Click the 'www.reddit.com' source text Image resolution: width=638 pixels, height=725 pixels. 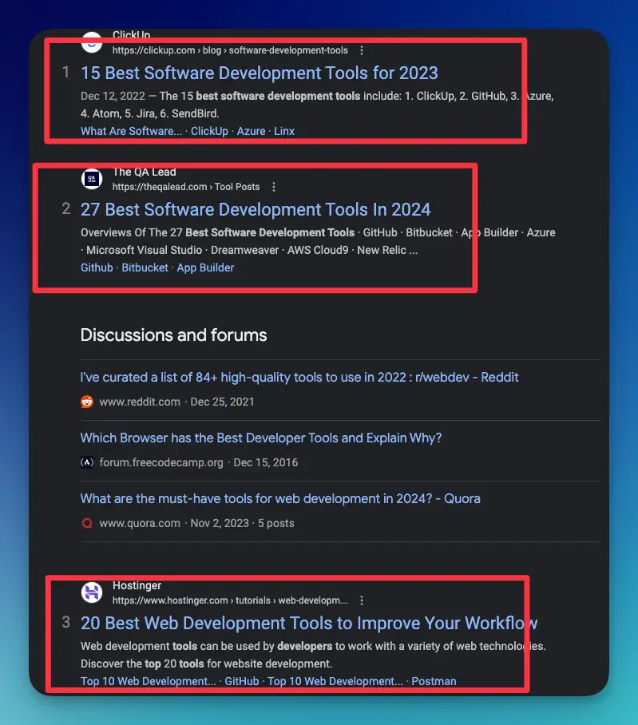pyautogui.click(x=140, y=402)
